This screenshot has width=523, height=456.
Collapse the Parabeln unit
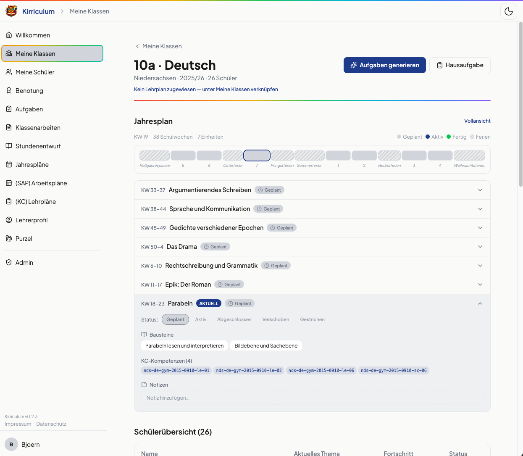click(x=480, y=303)
